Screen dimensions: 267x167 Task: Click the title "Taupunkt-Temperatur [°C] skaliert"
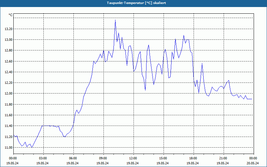137,3
